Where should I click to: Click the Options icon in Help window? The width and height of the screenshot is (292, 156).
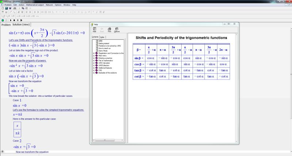pyautogui.click(x=117, y=30)
